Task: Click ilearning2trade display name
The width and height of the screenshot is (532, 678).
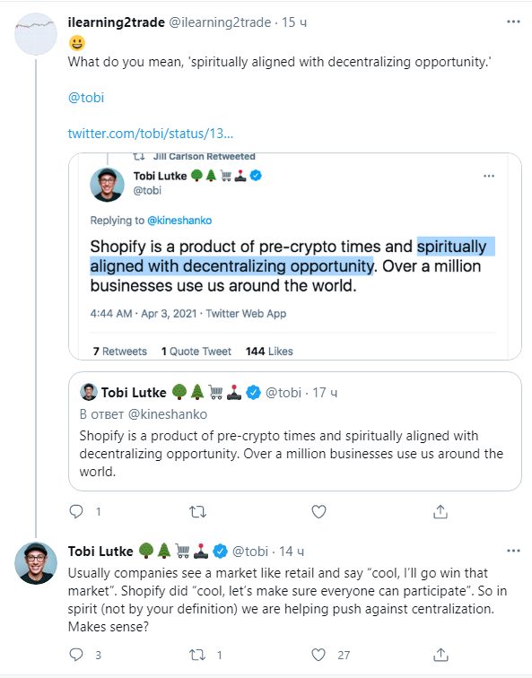Action: 117,22
